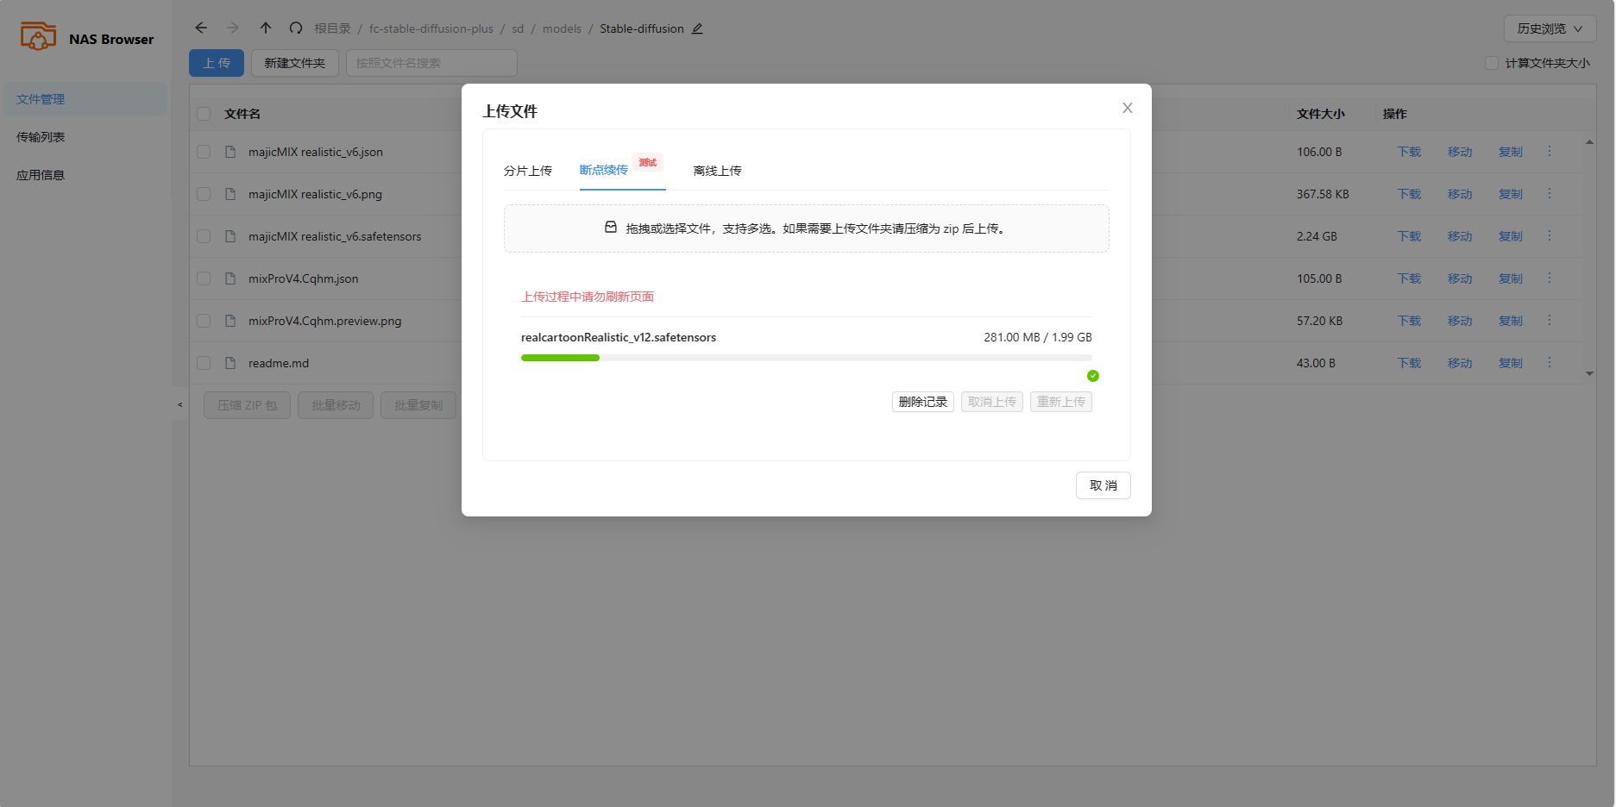1616x807 pixels.
Task: Open more options for mixProV4.Cqhm.json
Action: (x=1550, y=278)
